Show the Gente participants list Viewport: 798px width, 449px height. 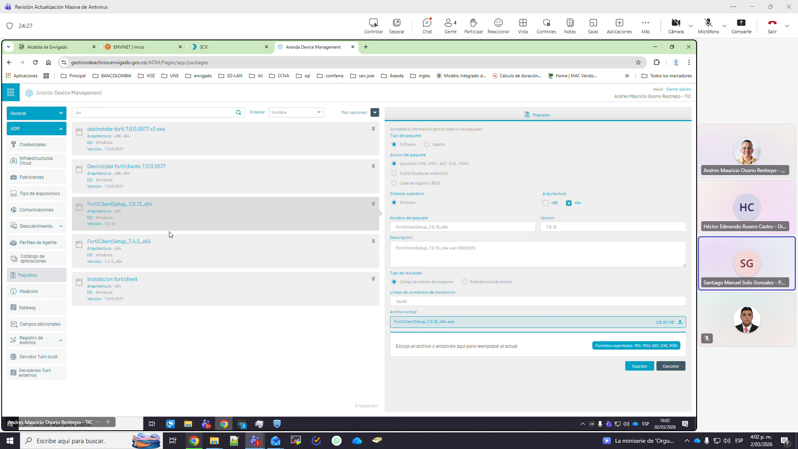tap(450, 26)
